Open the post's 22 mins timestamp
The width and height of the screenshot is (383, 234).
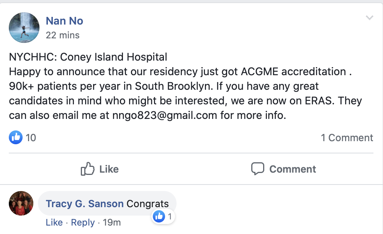pyautogui.click(x=62, y=35)
